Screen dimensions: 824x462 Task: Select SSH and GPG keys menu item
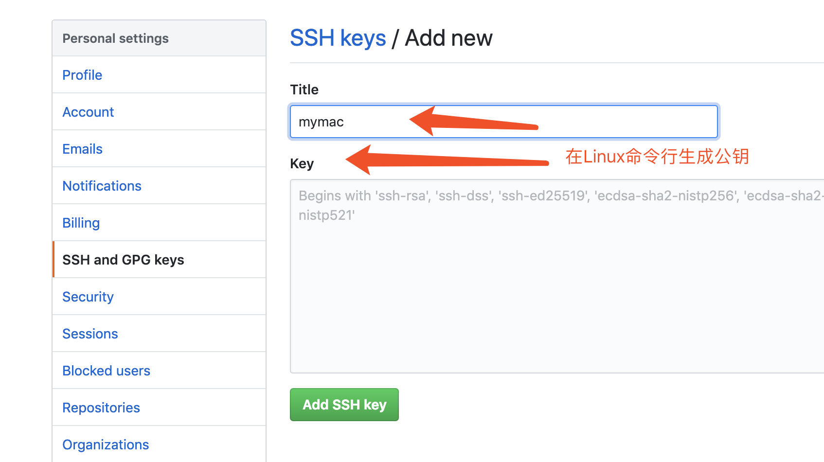(x=123, y=260)
